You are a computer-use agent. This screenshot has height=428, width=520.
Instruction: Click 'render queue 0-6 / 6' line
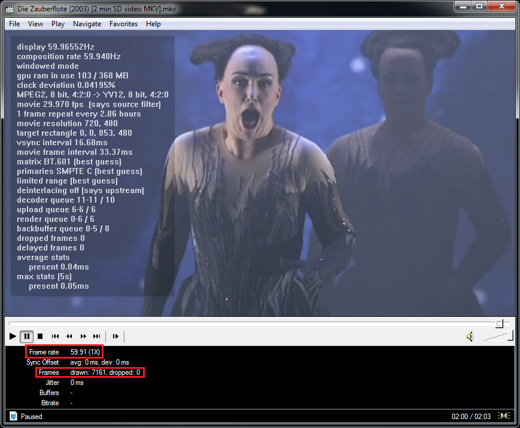pyautogui.click(x=56, y=219)
